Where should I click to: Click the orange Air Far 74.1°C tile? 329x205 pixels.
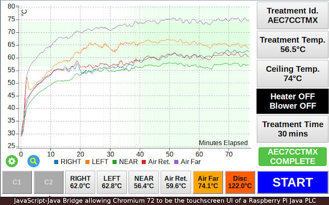point(208,182)
